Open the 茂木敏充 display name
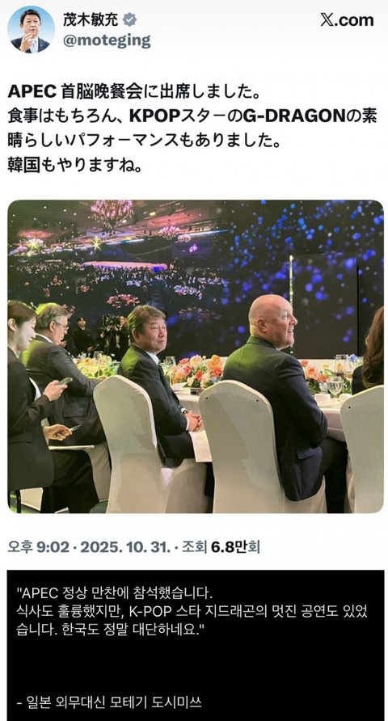This screenshot has height=721, width=388. (x=91, y=19)
